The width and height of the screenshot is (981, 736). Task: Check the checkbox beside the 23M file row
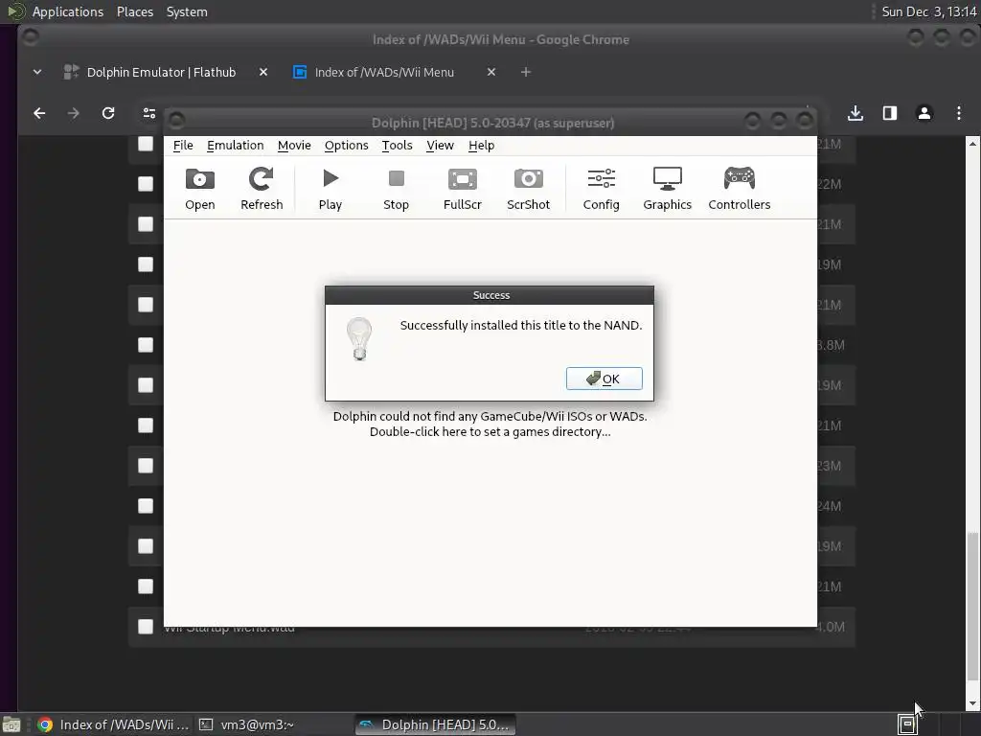pos(146,466)
